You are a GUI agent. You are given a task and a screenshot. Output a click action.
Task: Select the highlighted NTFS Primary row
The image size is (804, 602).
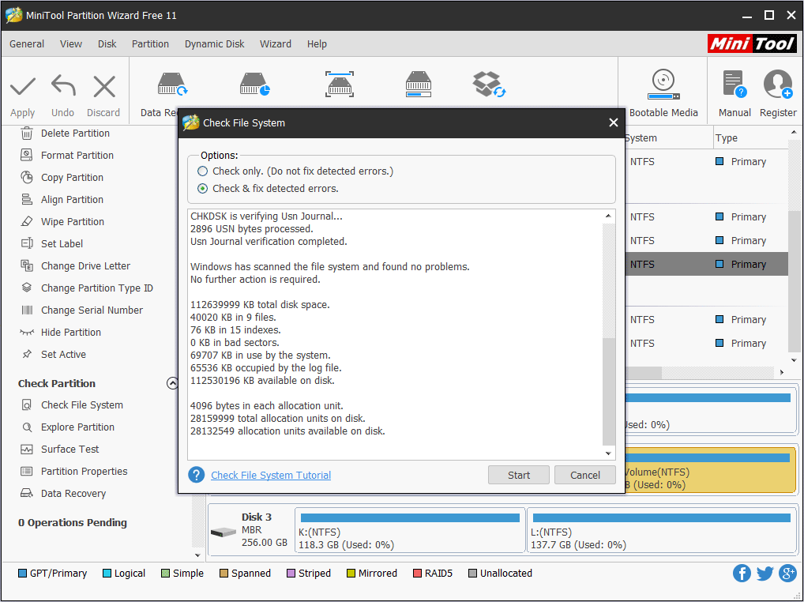707,264
